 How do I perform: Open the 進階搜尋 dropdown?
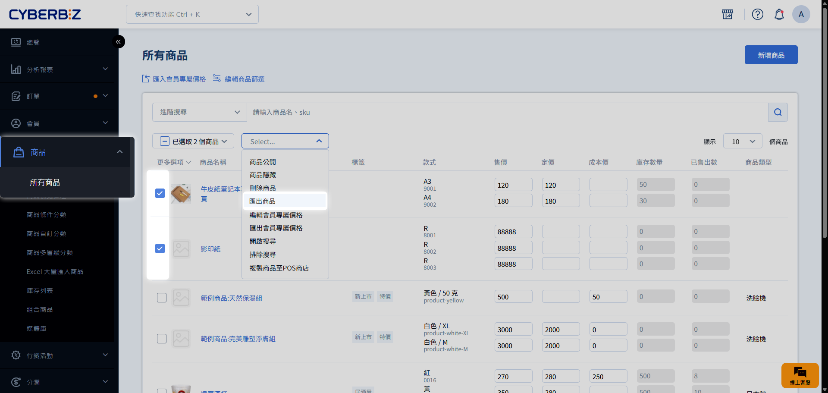199,112
